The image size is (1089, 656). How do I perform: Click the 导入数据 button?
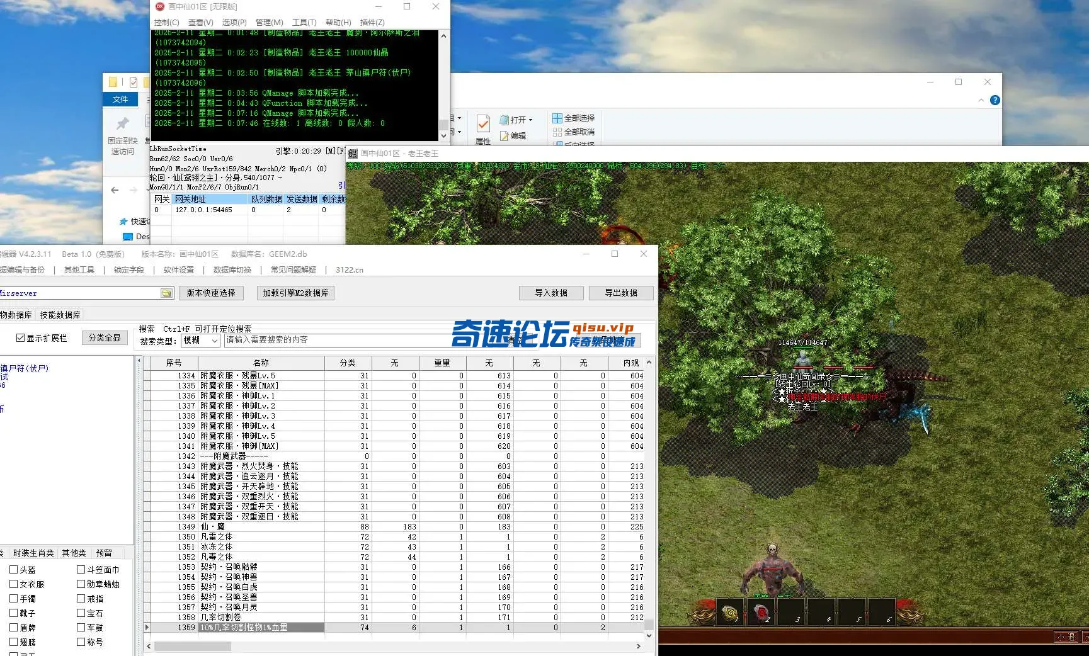[551, 293]
